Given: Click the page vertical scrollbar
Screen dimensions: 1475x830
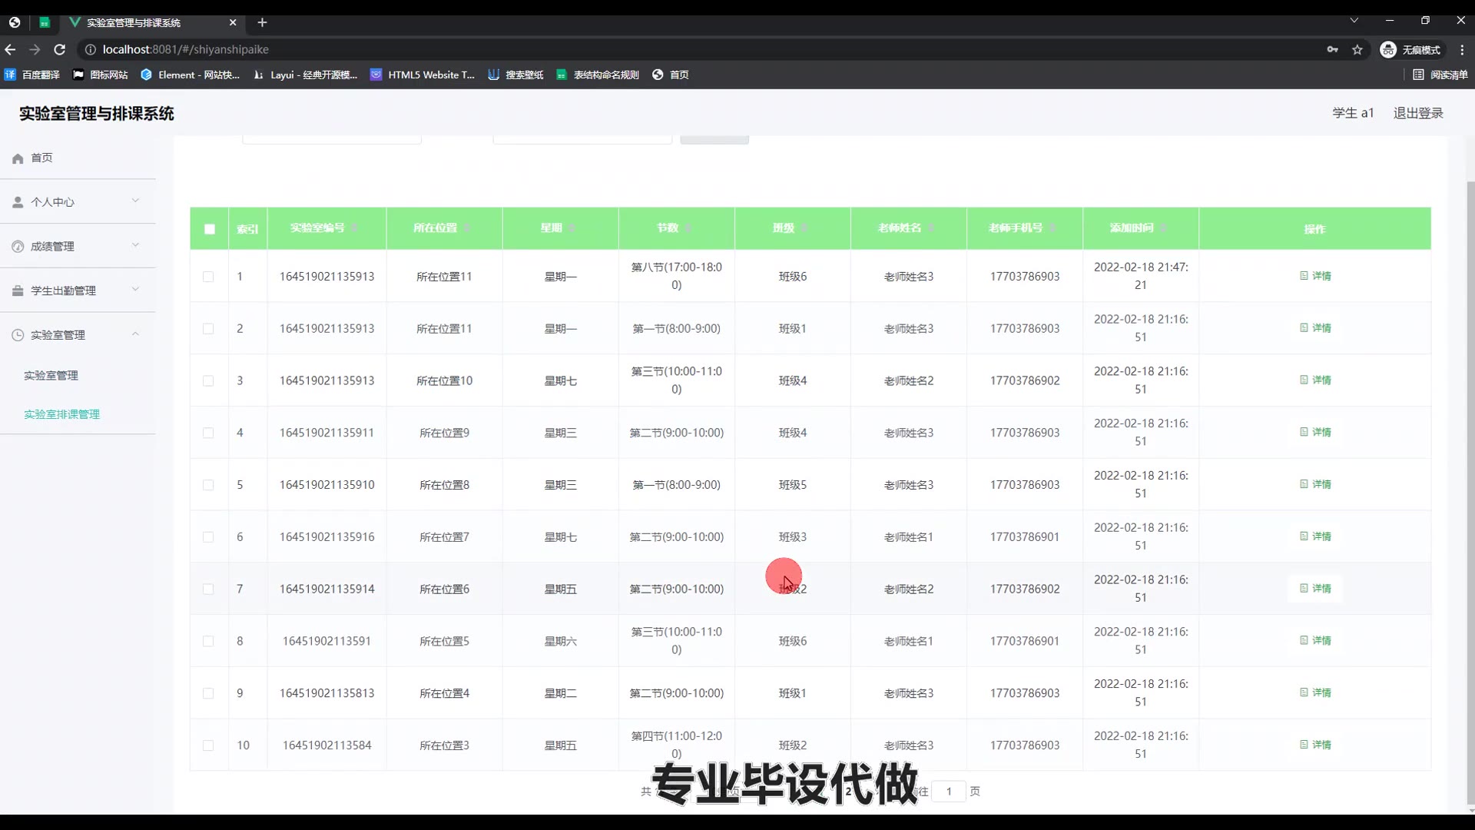Looking at the screenshot, I should [1470, 492].
